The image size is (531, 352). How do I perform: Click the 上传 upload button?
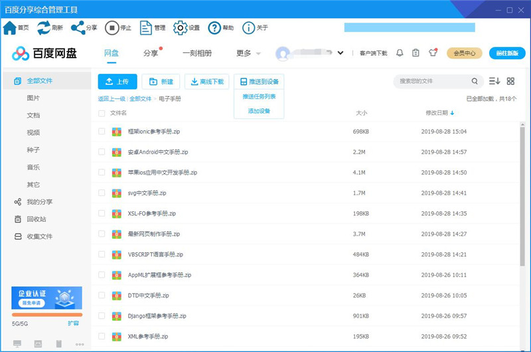pyautogui.click(x=117, y=82)
